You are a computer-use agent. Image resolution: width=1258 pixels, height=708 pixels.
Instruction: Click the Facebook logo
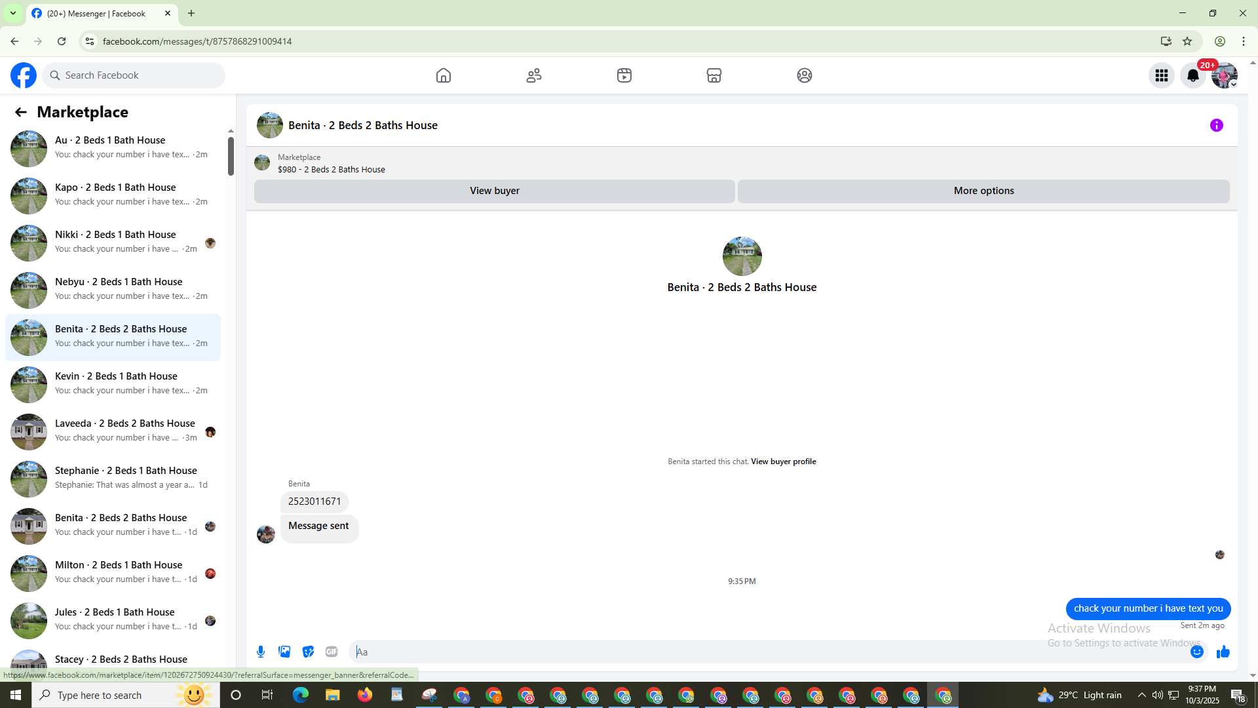(24, 75)
